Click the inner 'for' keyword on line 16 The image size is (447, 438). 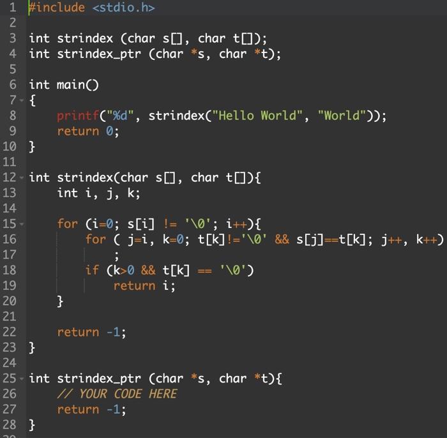pos(96,239)
